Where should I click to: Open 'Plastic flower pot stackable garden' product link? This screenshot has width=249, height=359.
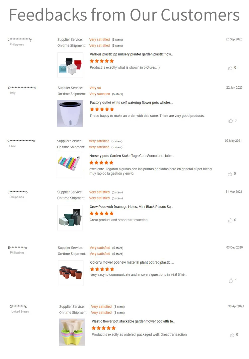(133, 321)
